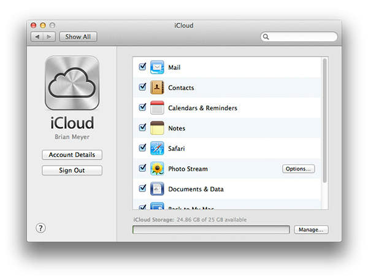Viewport: 368px width, 276px height.
Task: Click the Contacts address book icon
Action: click(x=157, y=87)
